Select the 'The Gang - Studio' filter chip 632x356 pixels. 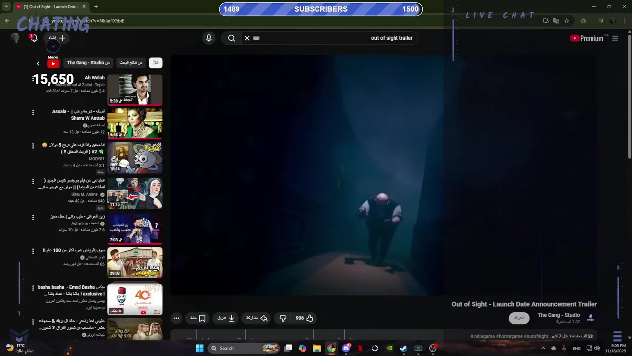88,63
